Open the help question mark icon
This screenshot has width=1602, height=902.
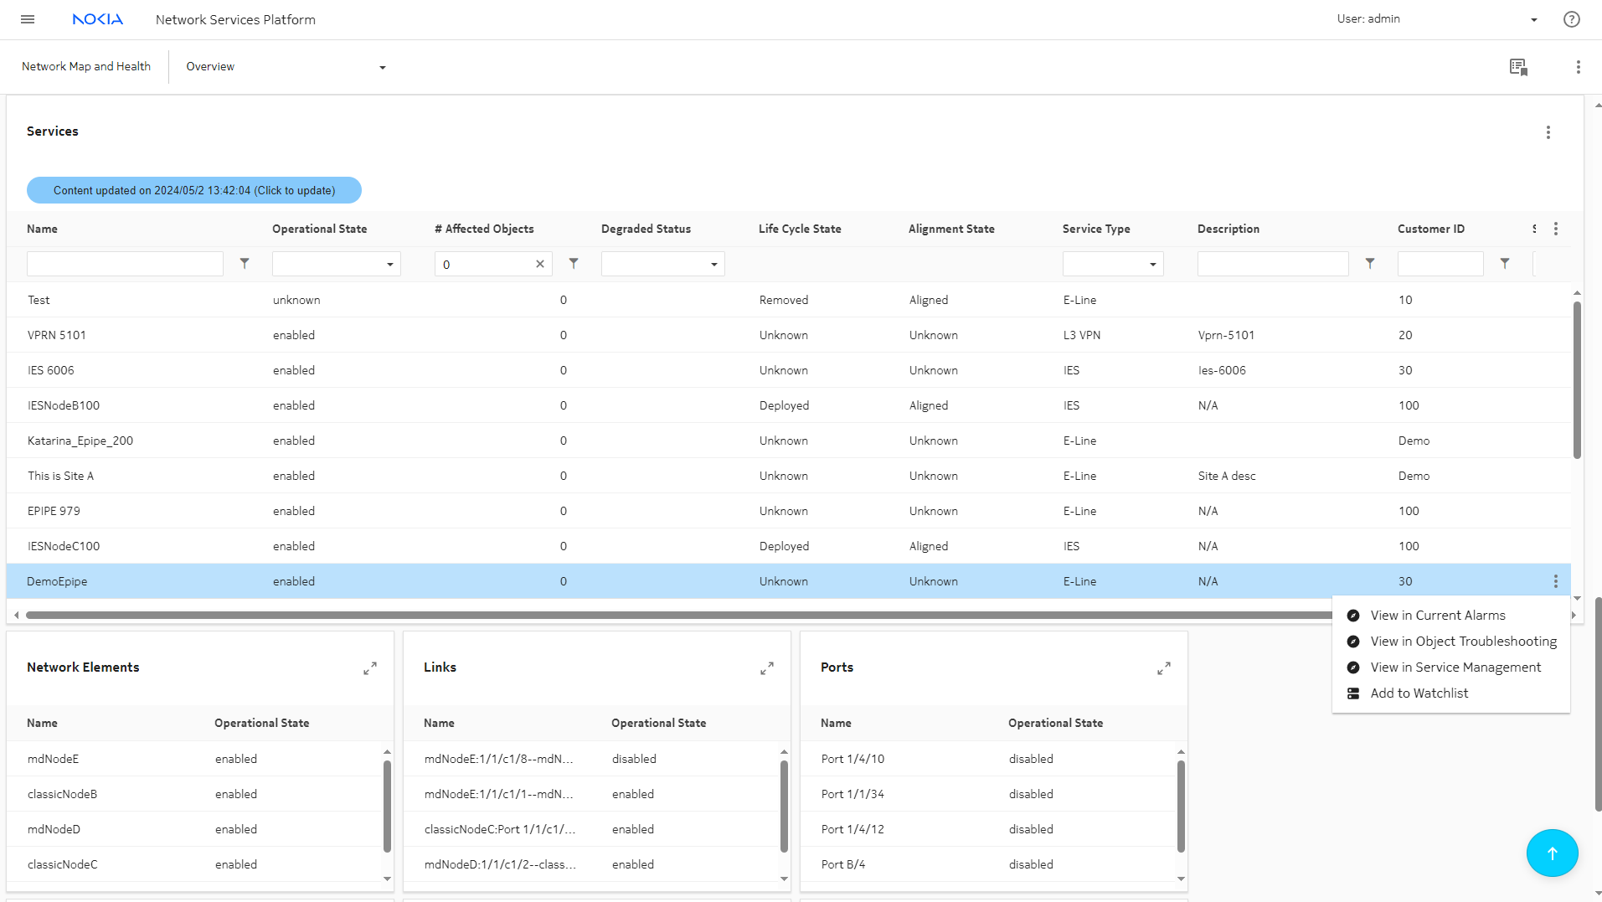[x=1571, y=19]
